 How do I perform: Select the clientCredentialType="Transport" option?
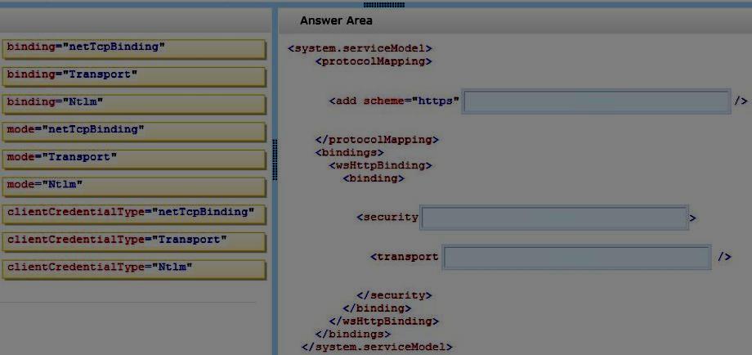[x=133, y=242]
